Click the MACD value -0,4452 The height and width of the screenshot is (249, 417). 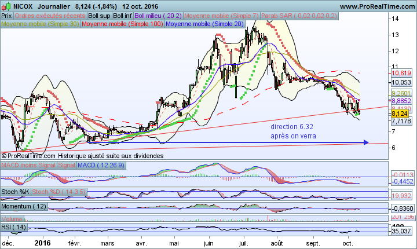(x=403, y=181)
